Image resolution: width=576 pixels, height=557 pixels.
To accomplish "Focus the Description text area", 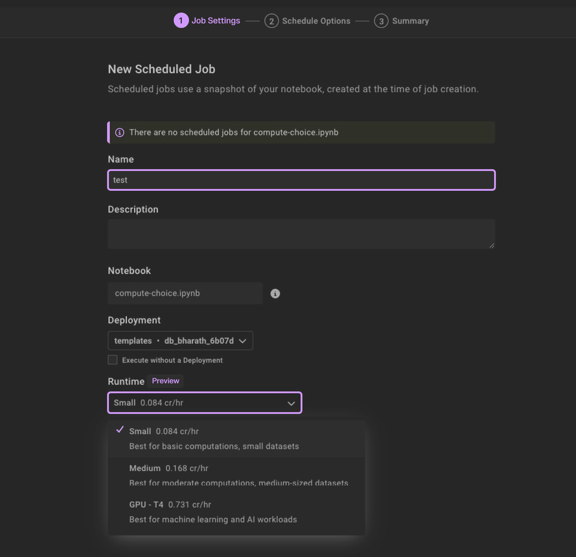I will (301, 233).
